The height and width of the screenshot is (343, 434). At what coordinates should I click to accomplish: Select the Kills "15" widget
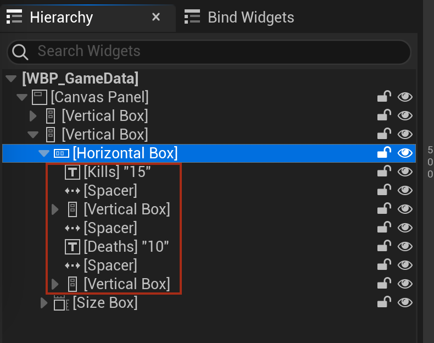pos(117,172)
